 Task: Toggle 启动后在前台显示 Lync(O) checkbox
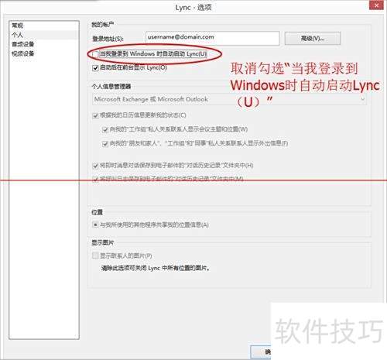(x=95, y=68)
